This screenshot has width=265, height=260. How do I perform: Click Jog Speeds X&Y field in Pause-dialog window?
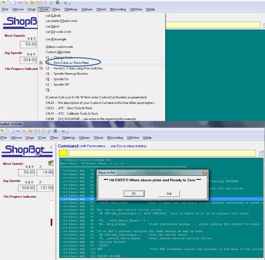click(x=27, y=188)
